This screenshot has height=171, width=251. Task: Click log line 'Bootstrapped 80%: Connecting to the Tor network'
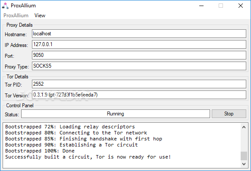[x=76, y=133]
